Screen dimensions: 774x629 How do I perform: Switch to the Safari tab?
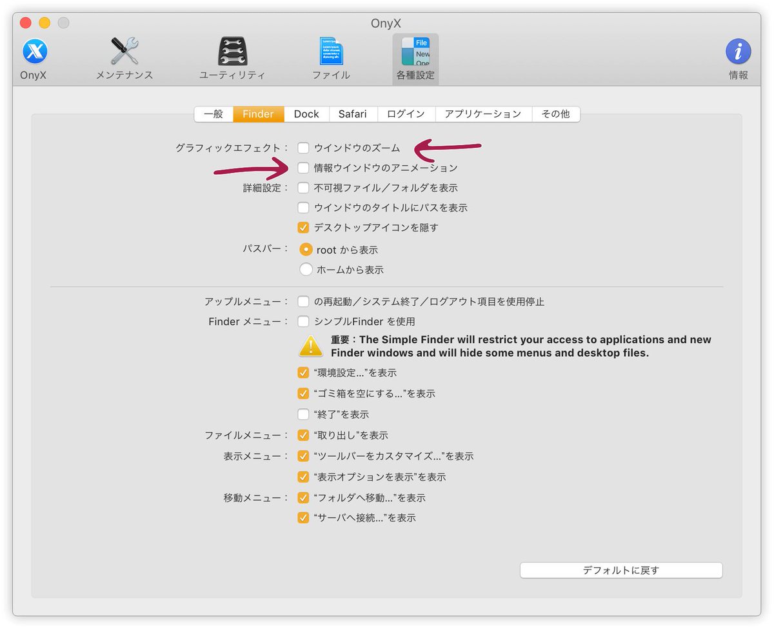click(x=353, y=114)
